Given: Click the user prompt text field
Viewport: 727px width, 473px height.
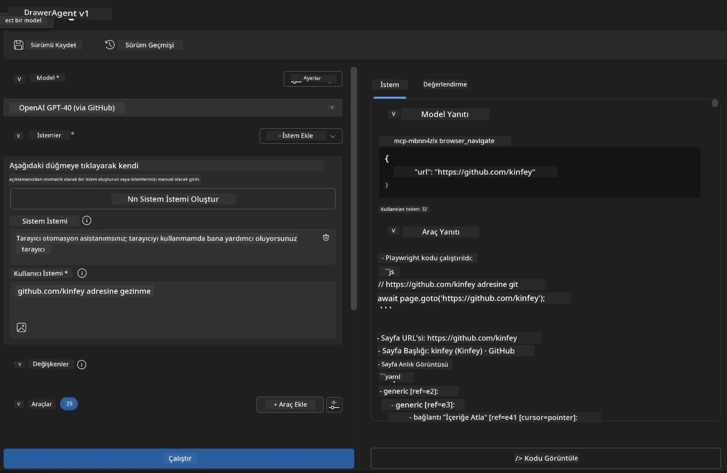Looking at the screenshot, I should coord(173,310).
